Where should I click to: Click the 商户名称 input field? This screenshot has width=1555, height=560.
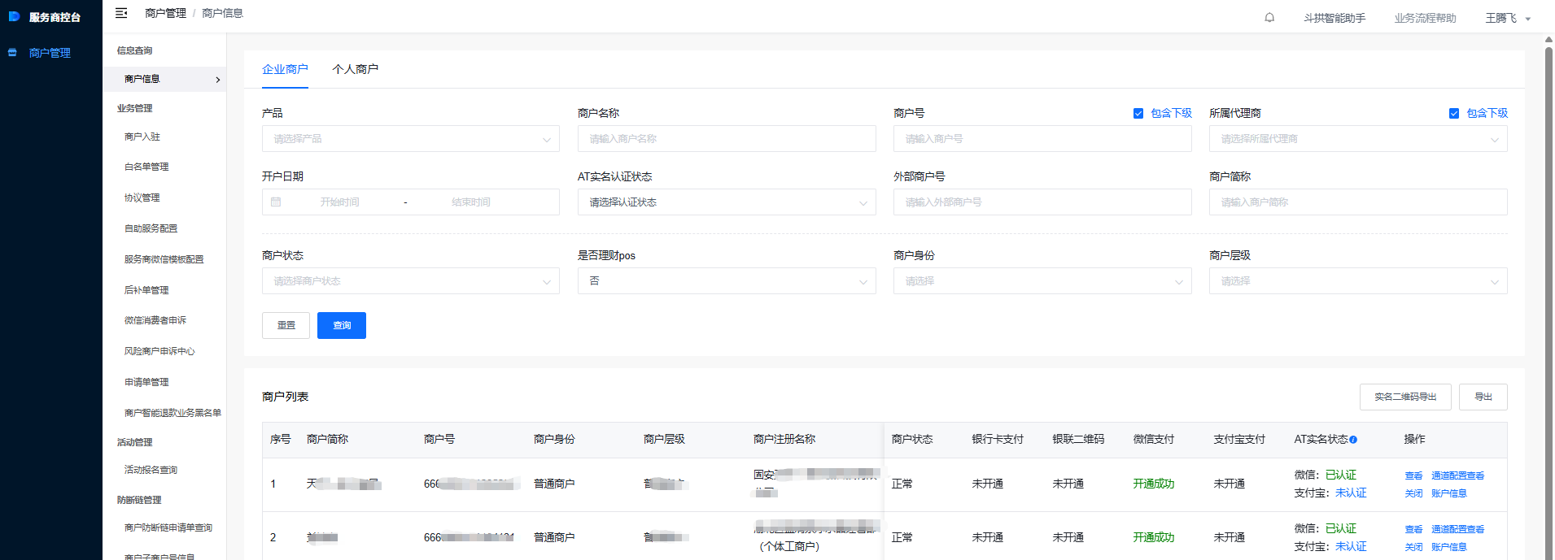[x=727, y=139]
